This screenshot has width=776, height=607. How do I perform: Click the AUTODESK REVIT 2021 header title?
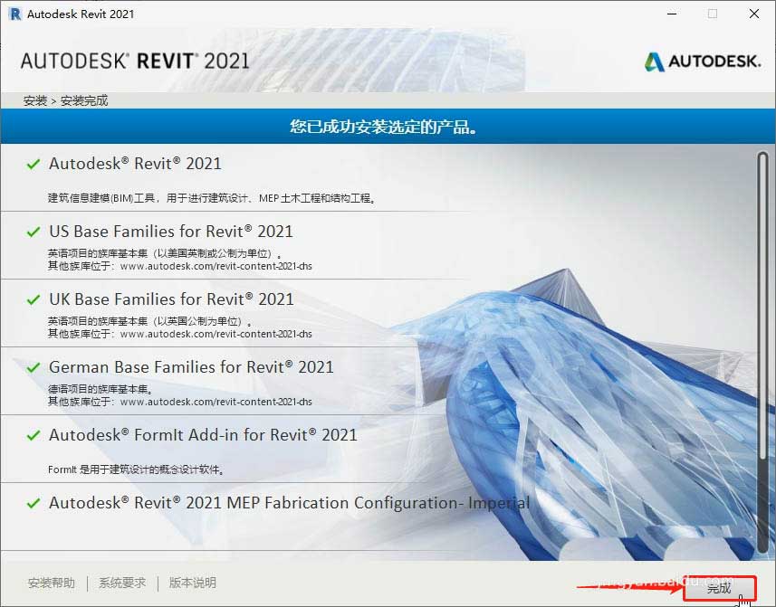click(x=135, y=61)
